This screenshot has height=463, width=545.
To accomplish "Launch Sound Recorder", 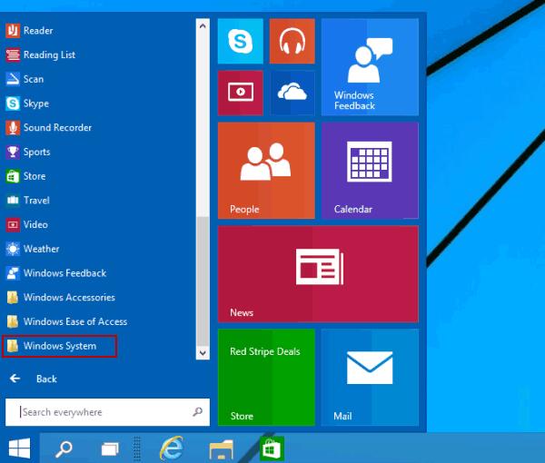I will coord(49,128).
